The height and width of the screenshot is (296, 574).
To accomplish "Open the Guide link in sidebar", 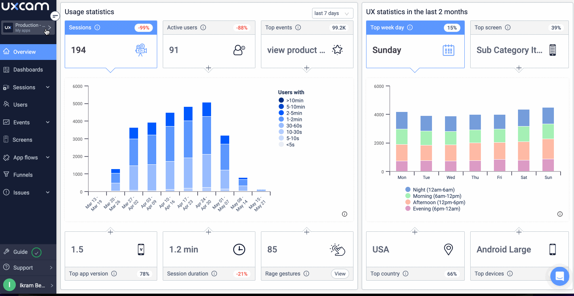I will pos(21,252).
